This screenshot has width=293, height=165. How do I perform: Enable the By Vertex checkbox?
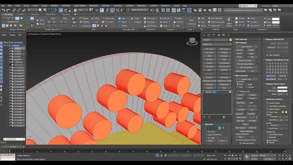pos(206,132)
